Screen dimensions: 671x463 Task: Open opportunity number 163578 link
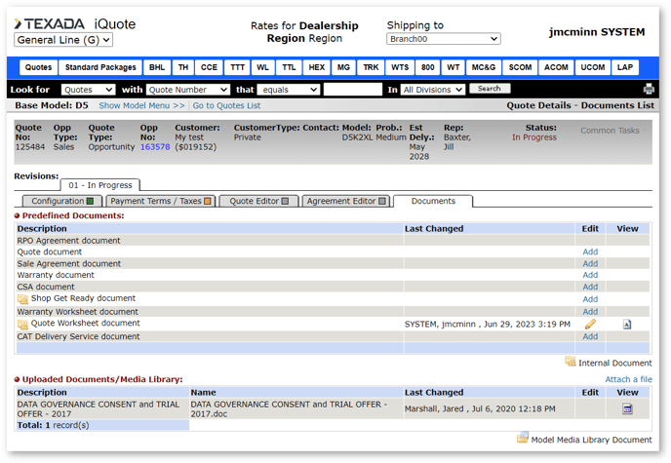click(x=154, y=147)
